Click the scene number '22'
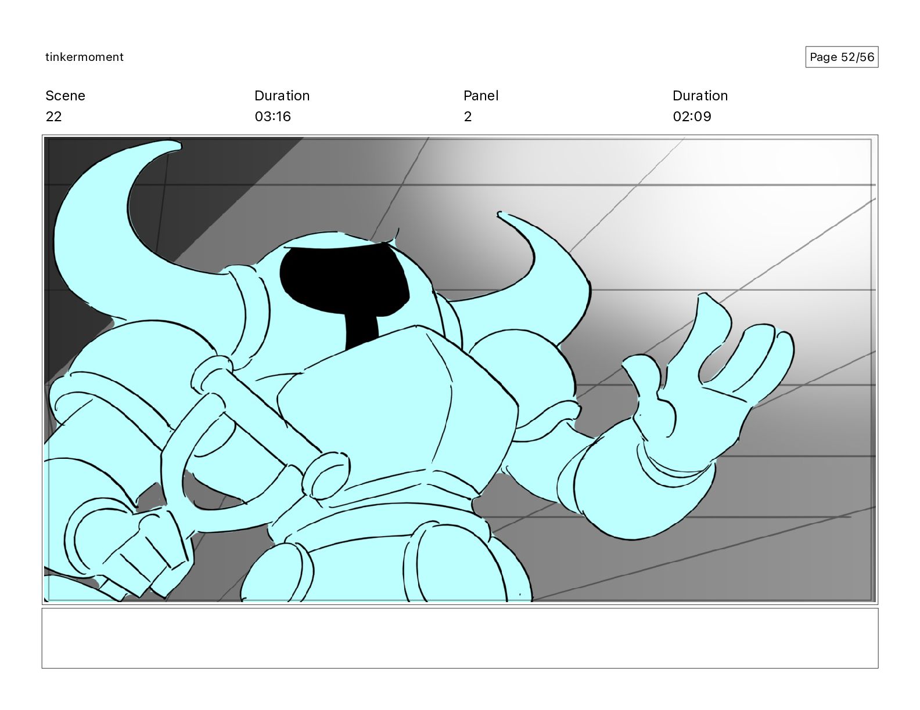 pos(53,117)
